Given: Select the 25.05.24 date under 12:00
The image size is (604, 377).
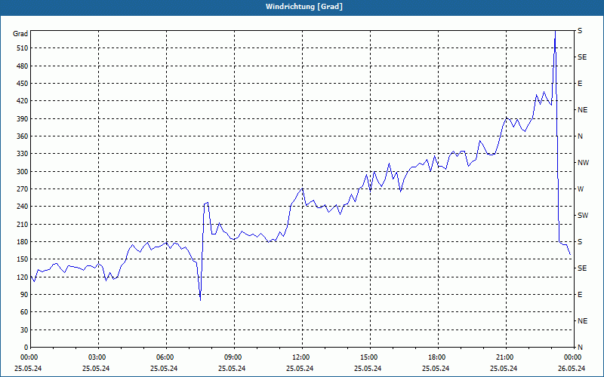Looking at the screenshot, I should pos(300,369).
